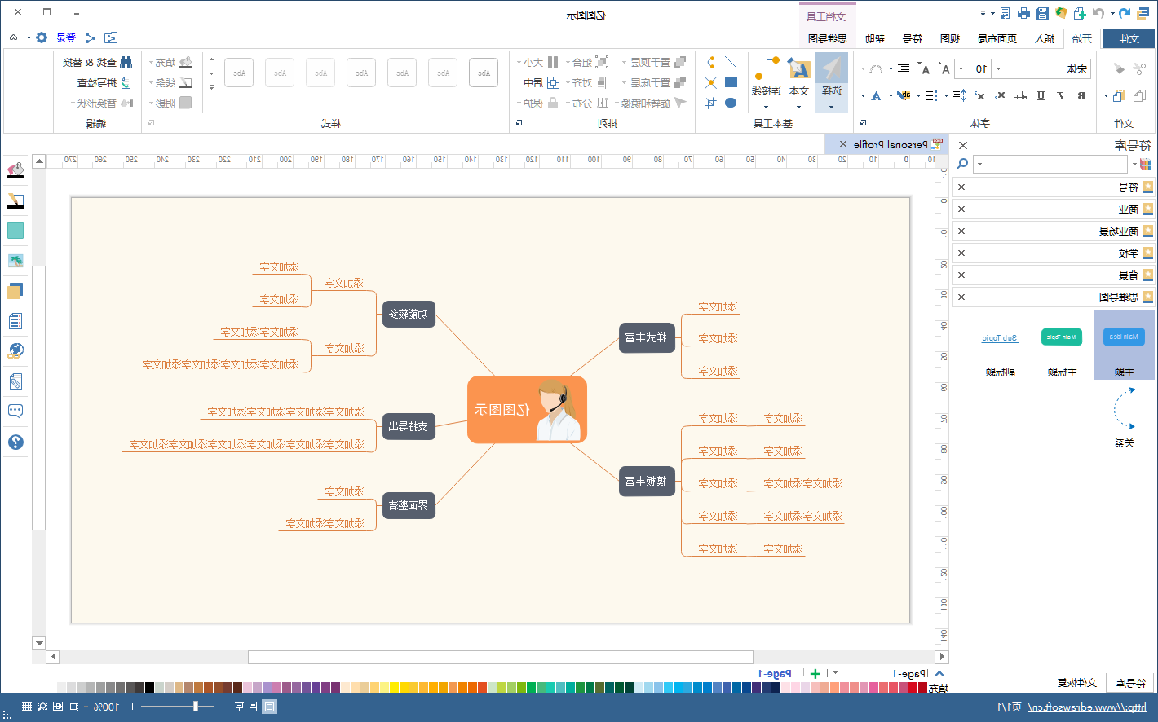
Task: Toggle strikethrough abc formatting
Action: tap(1020, 95)
